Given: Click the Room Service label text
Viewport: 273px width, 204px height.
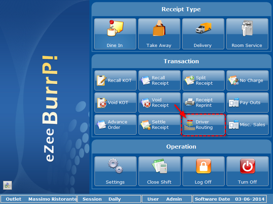Looking at the screenshot, I should 247,46.
